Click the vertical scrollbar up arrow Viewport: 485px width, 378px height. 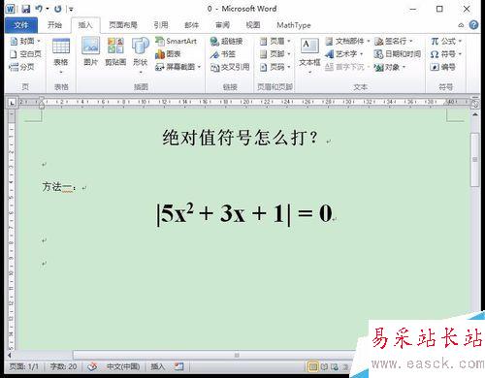(475, 114)
